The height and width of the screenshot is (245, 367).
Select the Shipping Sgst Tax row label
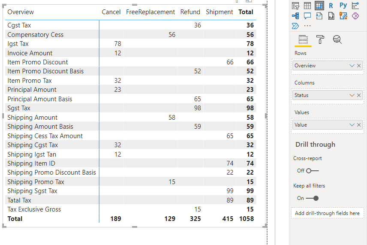click(32, 191)
